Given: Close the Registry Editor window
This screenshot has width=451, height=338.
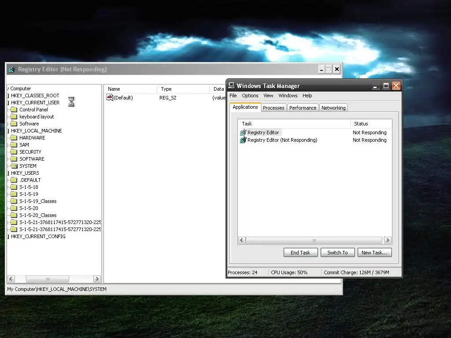Looking at the screenshot, I should tap(337, 69).
